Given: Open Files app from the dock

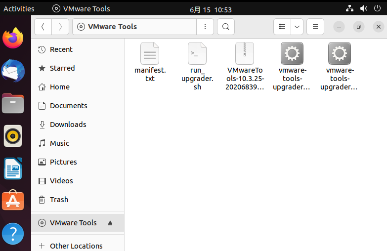Looking at the screenshot, I should click(13, 103).
